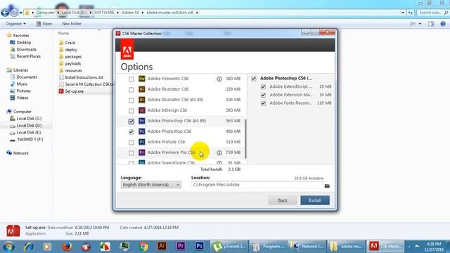The width and height of the screenshot is (450, 253).
Task: Check the Adobe Illustrator CS6 checkbox
Action: tap(131, 90)
